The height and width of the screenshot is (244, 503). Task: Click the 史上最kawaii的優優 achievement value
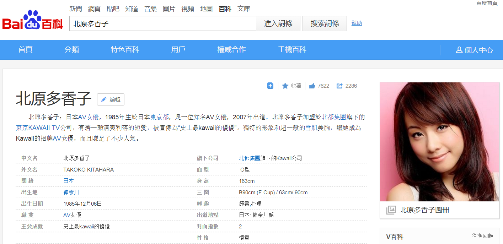click(86, 226)
